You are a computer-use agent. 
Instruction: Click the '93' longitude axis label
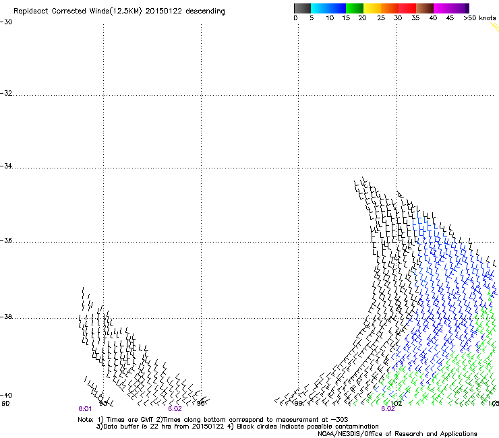point(103,404)
